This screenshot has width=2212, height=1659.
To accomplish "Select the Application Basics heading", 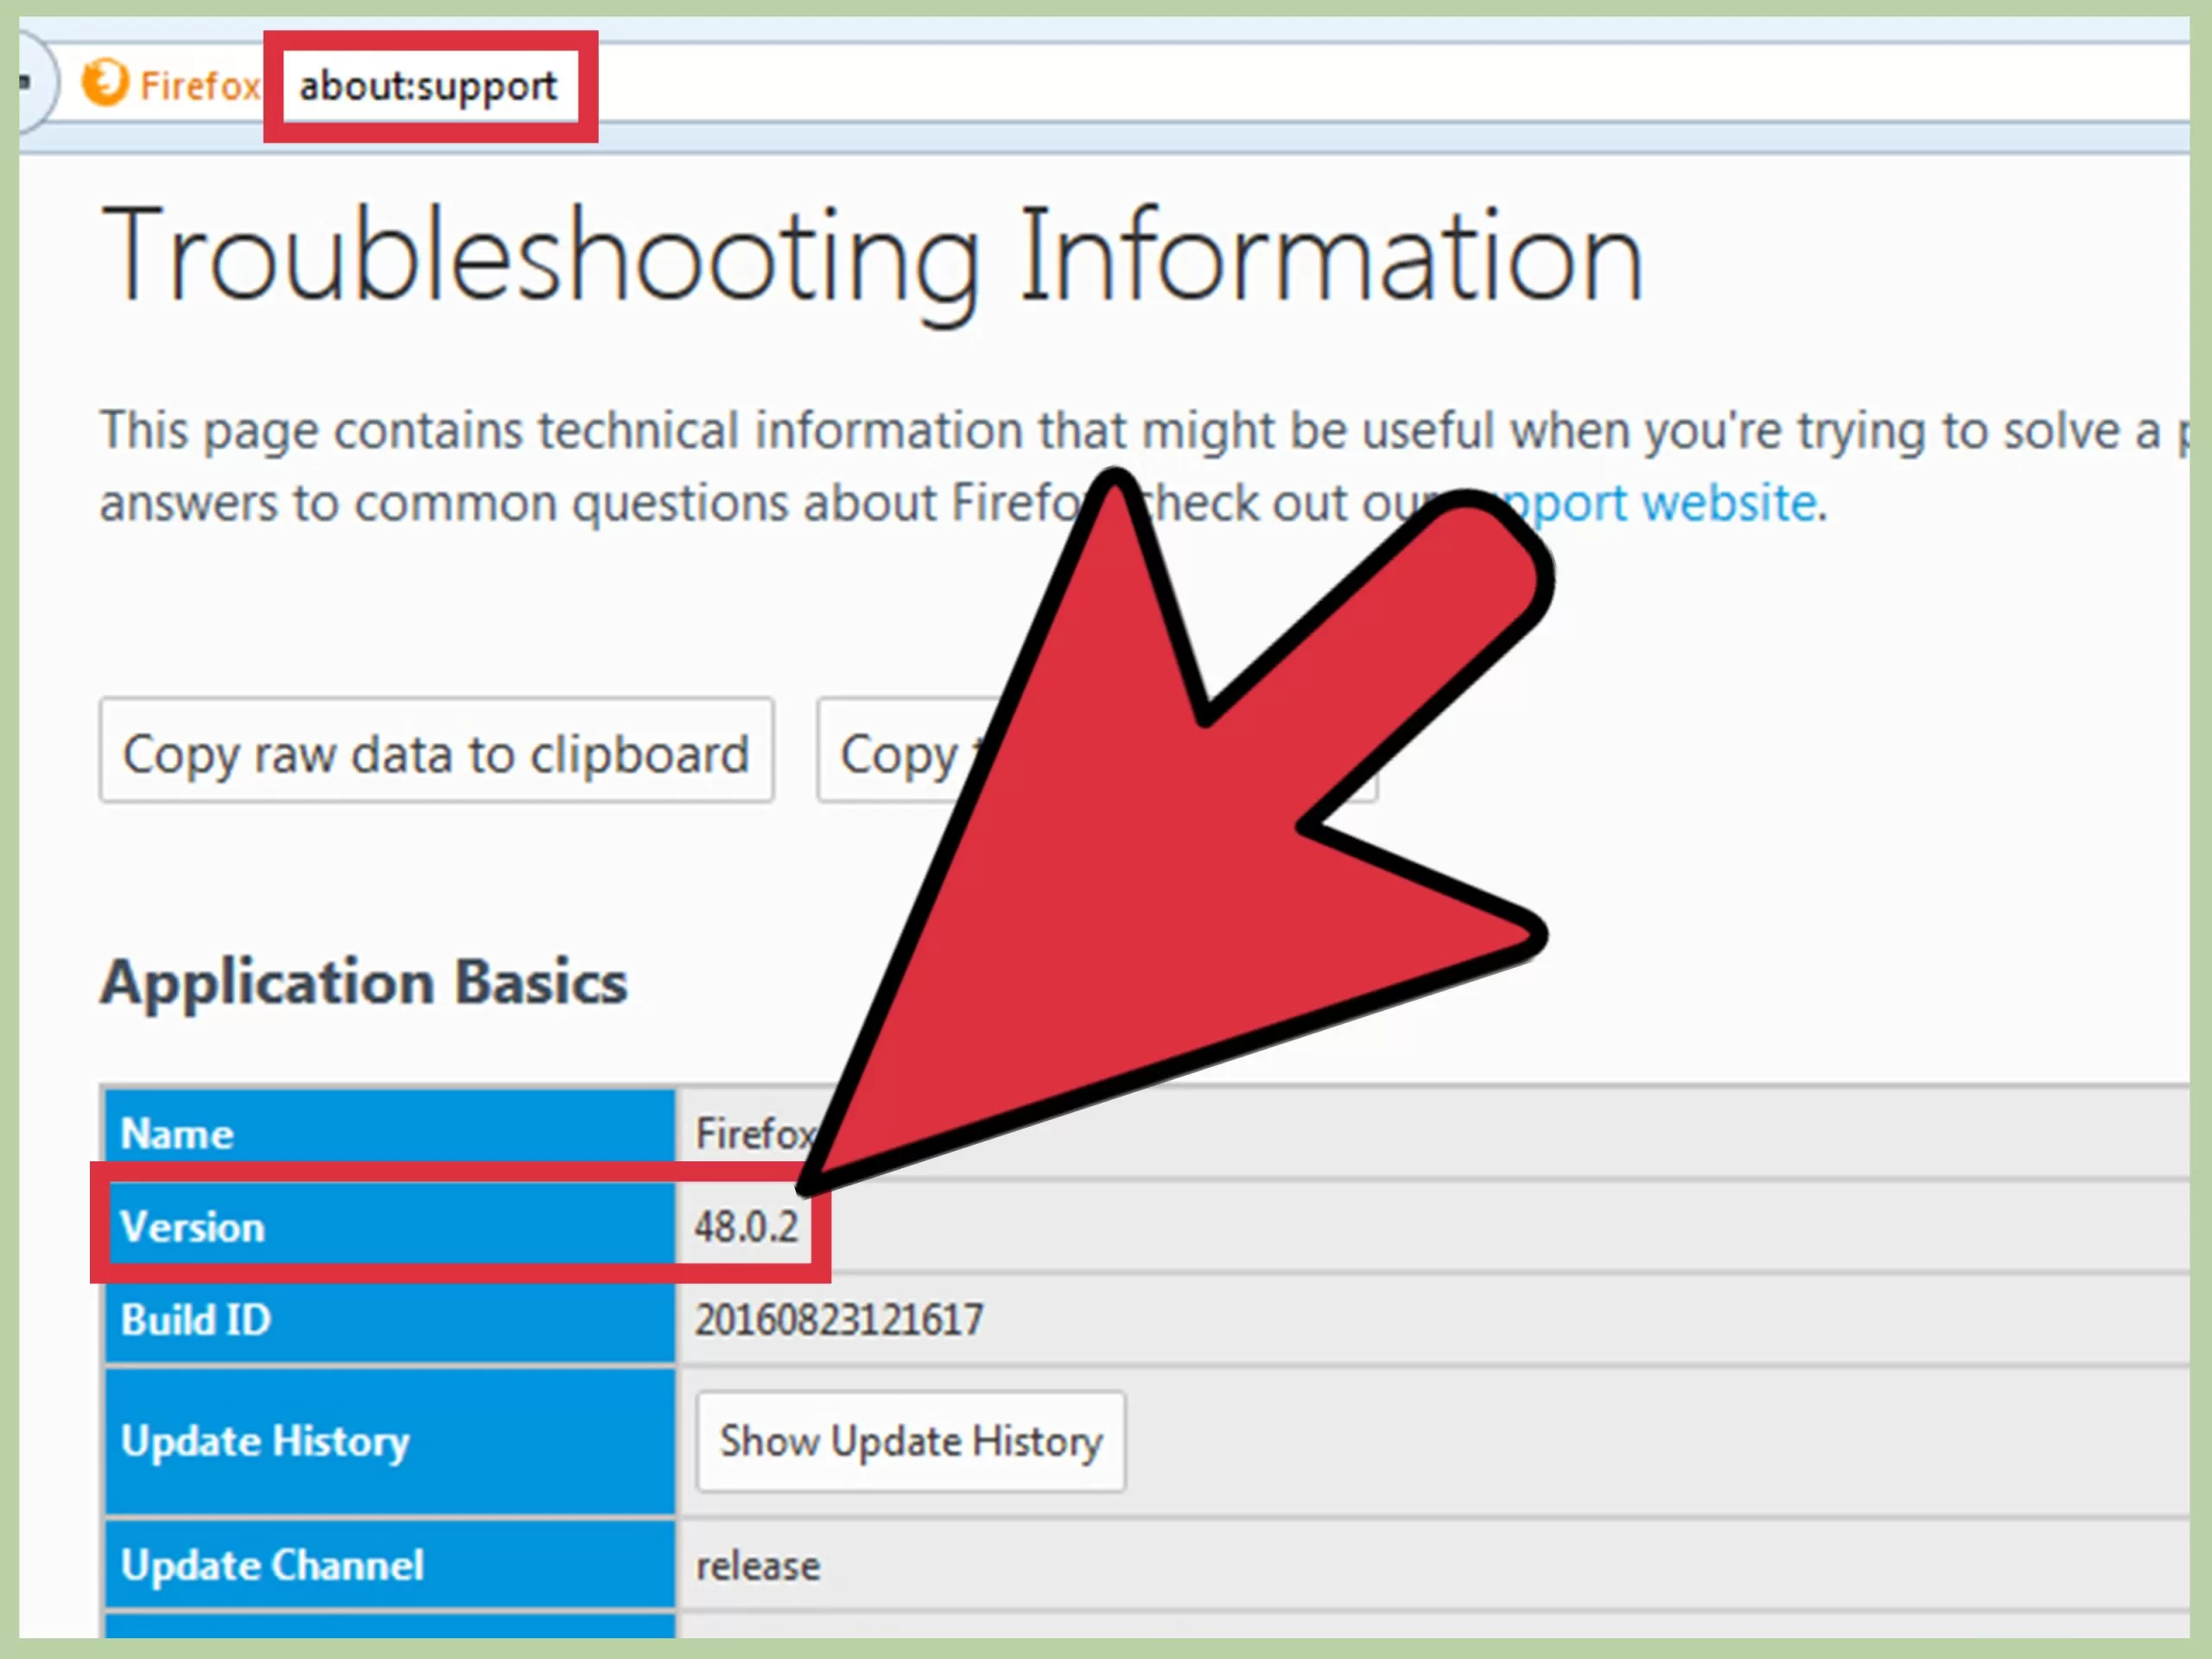I will [x=364, y=982].
